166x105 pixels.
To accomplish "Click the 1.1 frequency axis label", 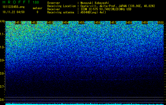I will point(2,34).
